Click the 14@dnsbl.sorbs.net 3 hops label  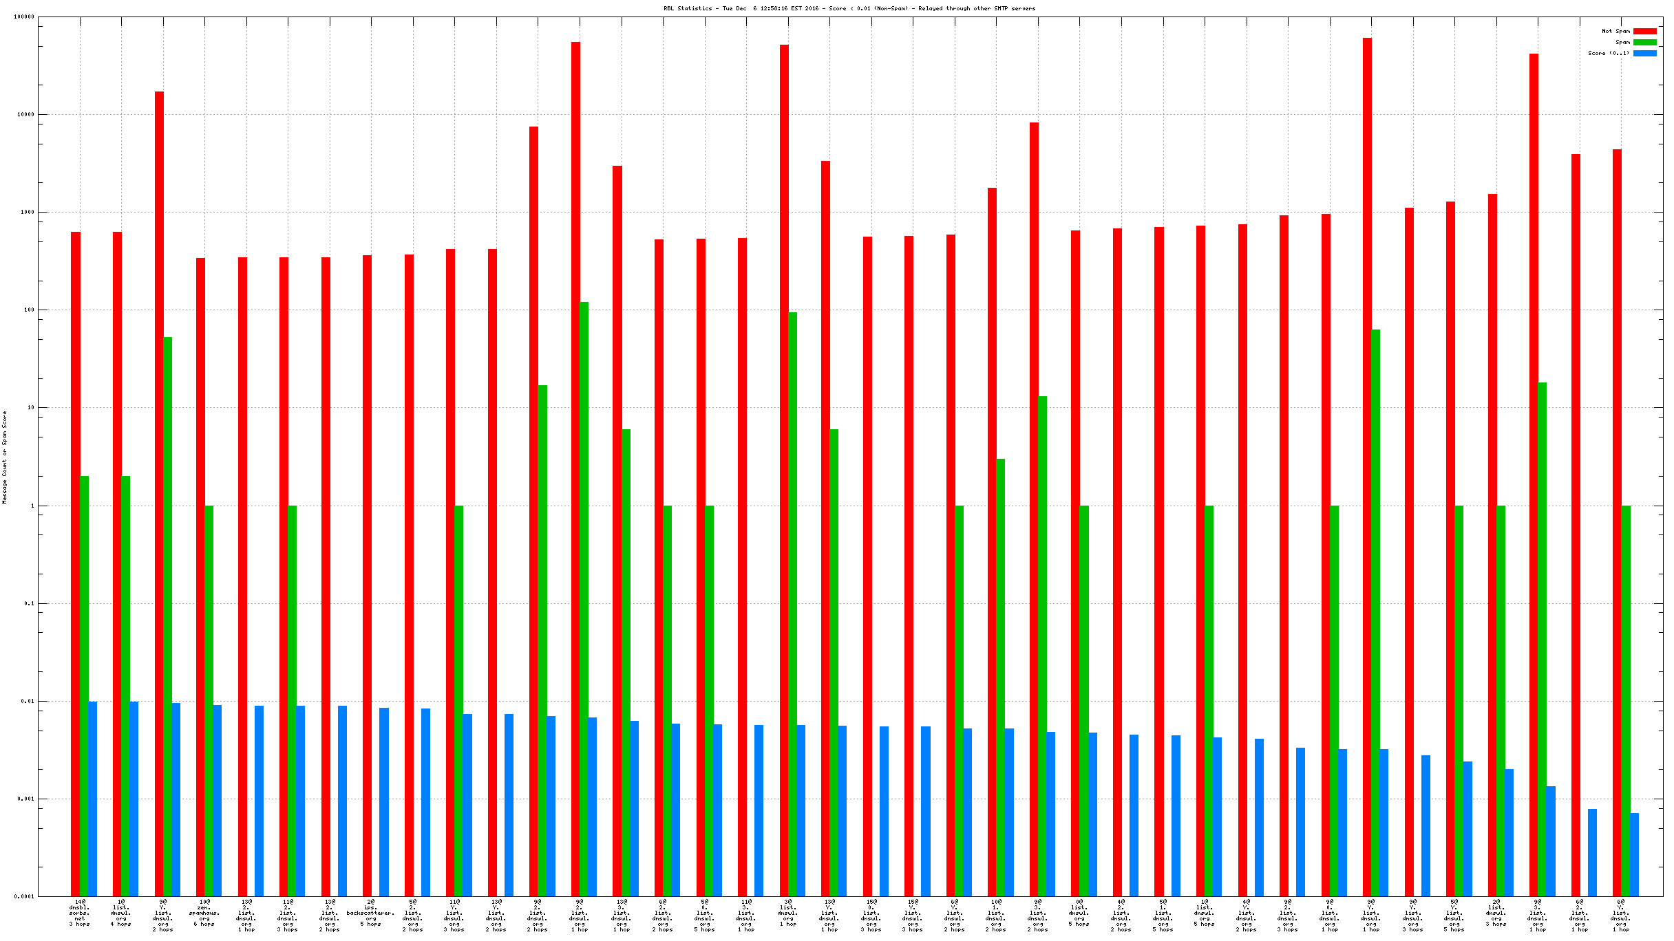pos(80,913)
